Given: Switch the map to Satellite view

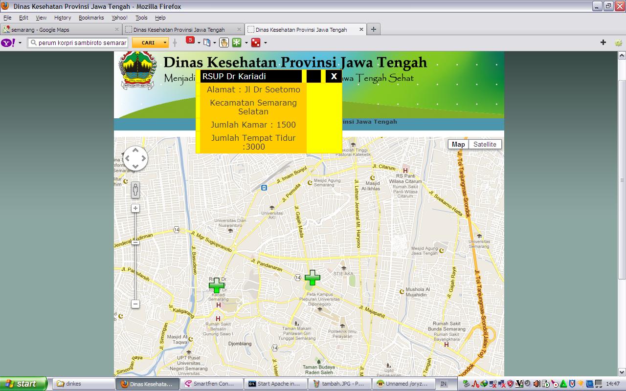Looking at the screenshot, I should pos(485,144).
